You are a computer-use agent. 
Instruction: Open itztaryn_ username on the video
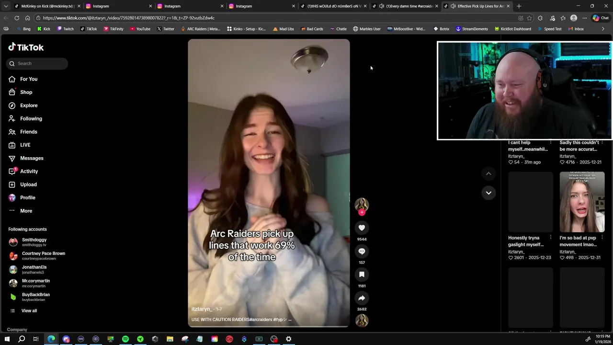click(201, 309)
